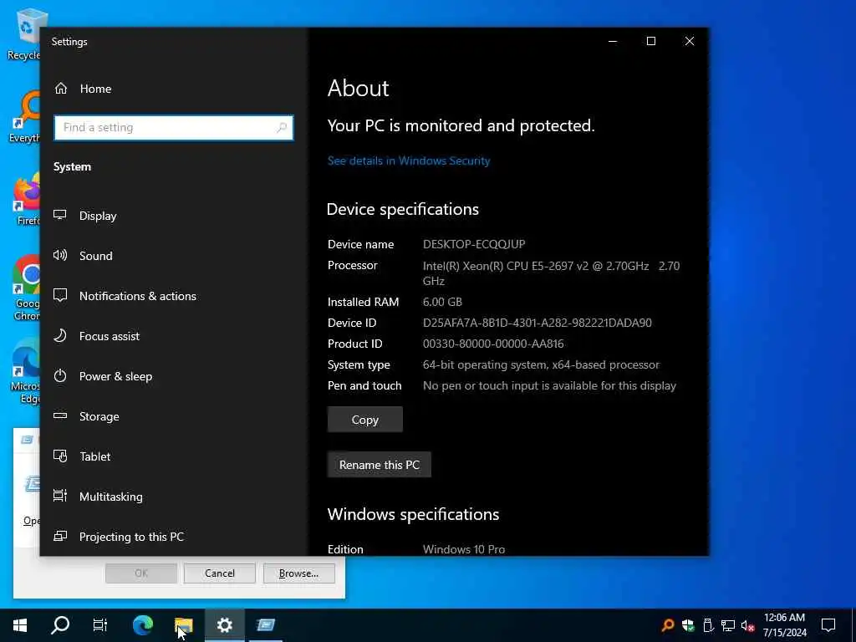Click the About page heading
This screenshot has height=642, width=856.
(x=358, y=88)
